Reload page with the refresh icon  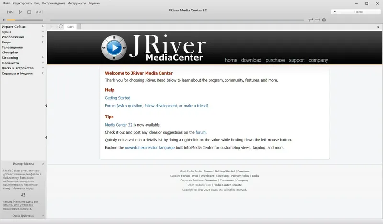(61, 26)
